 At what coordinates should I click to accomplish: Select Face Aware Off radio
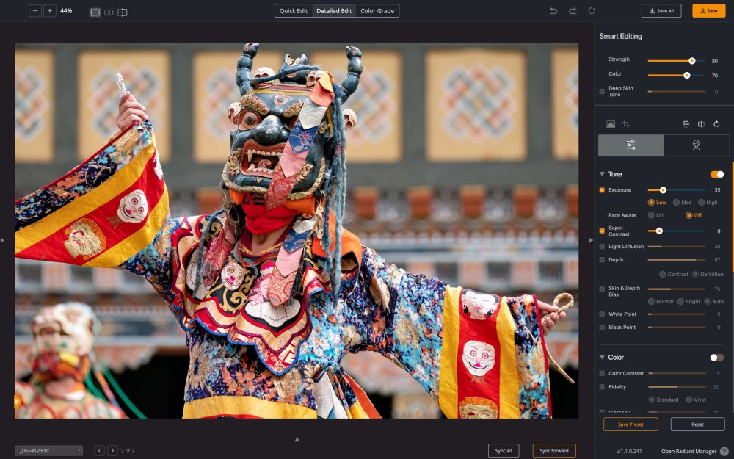click(688, 215)
